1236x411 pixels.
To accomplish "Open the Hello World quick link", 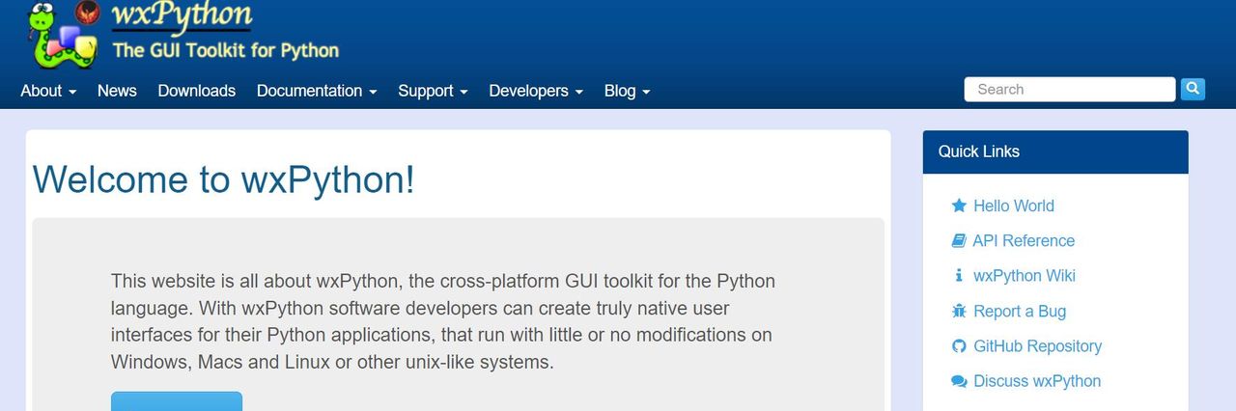I will pyautogui.click(x=1014, y=205).
